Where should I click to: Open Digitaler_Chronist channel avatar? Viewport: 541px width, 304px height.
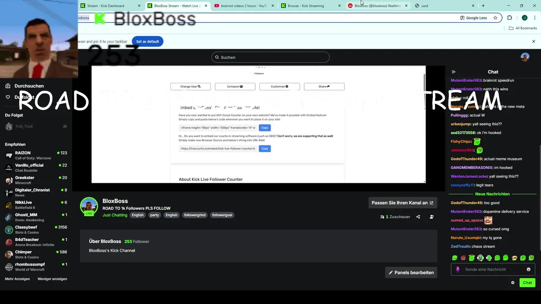click(9, 193)
